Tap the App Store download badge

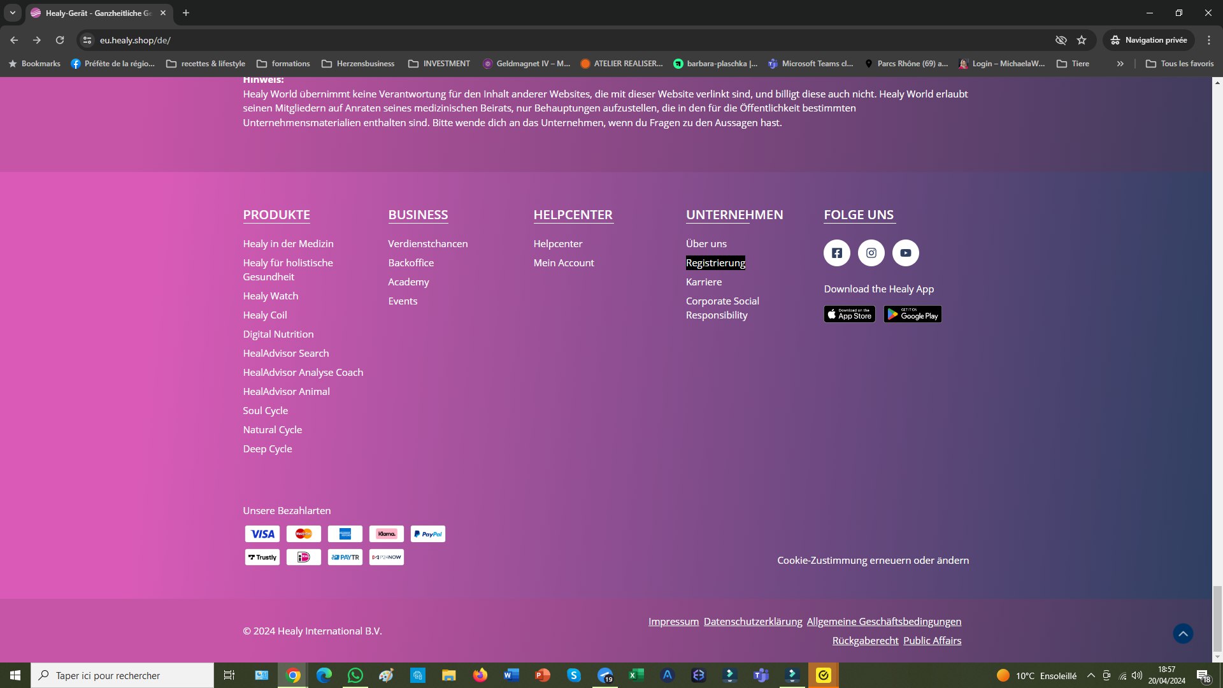click(850, 315)
